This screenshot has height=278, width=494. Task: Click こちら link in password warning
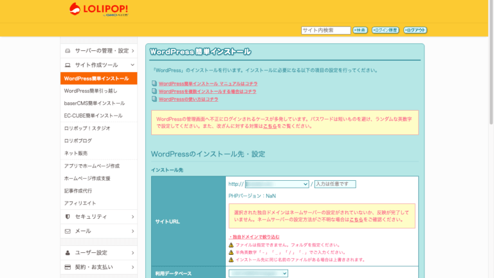(x=270, y=126)
